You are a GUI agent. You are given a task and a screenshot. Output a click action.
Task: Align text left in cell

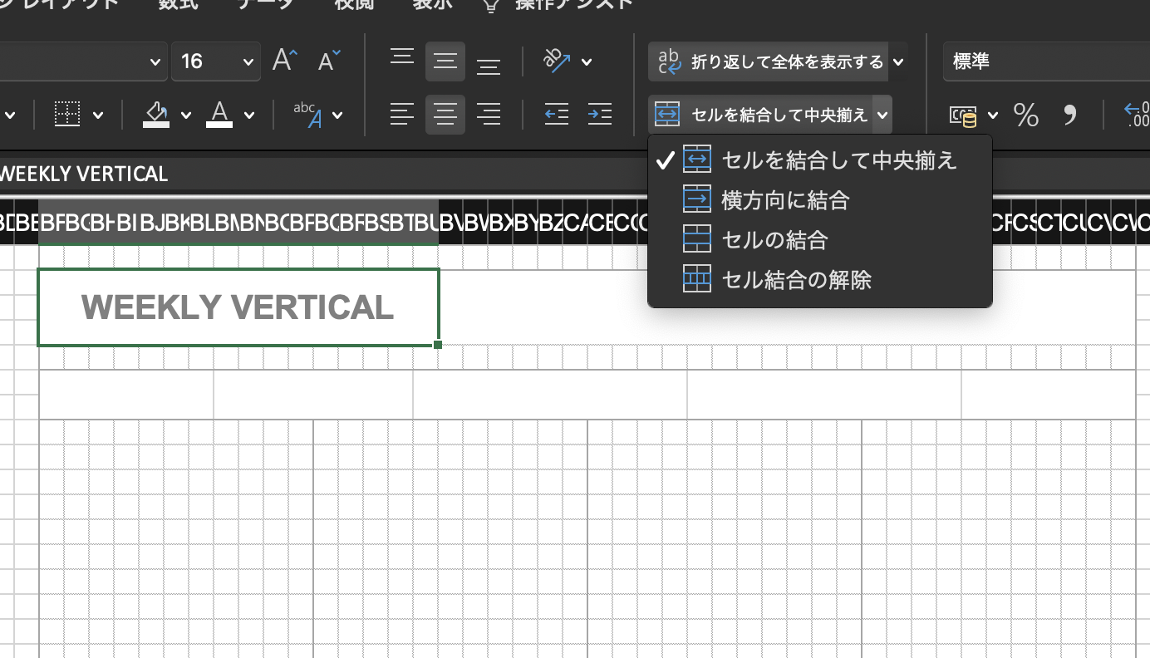click(402, 115)
